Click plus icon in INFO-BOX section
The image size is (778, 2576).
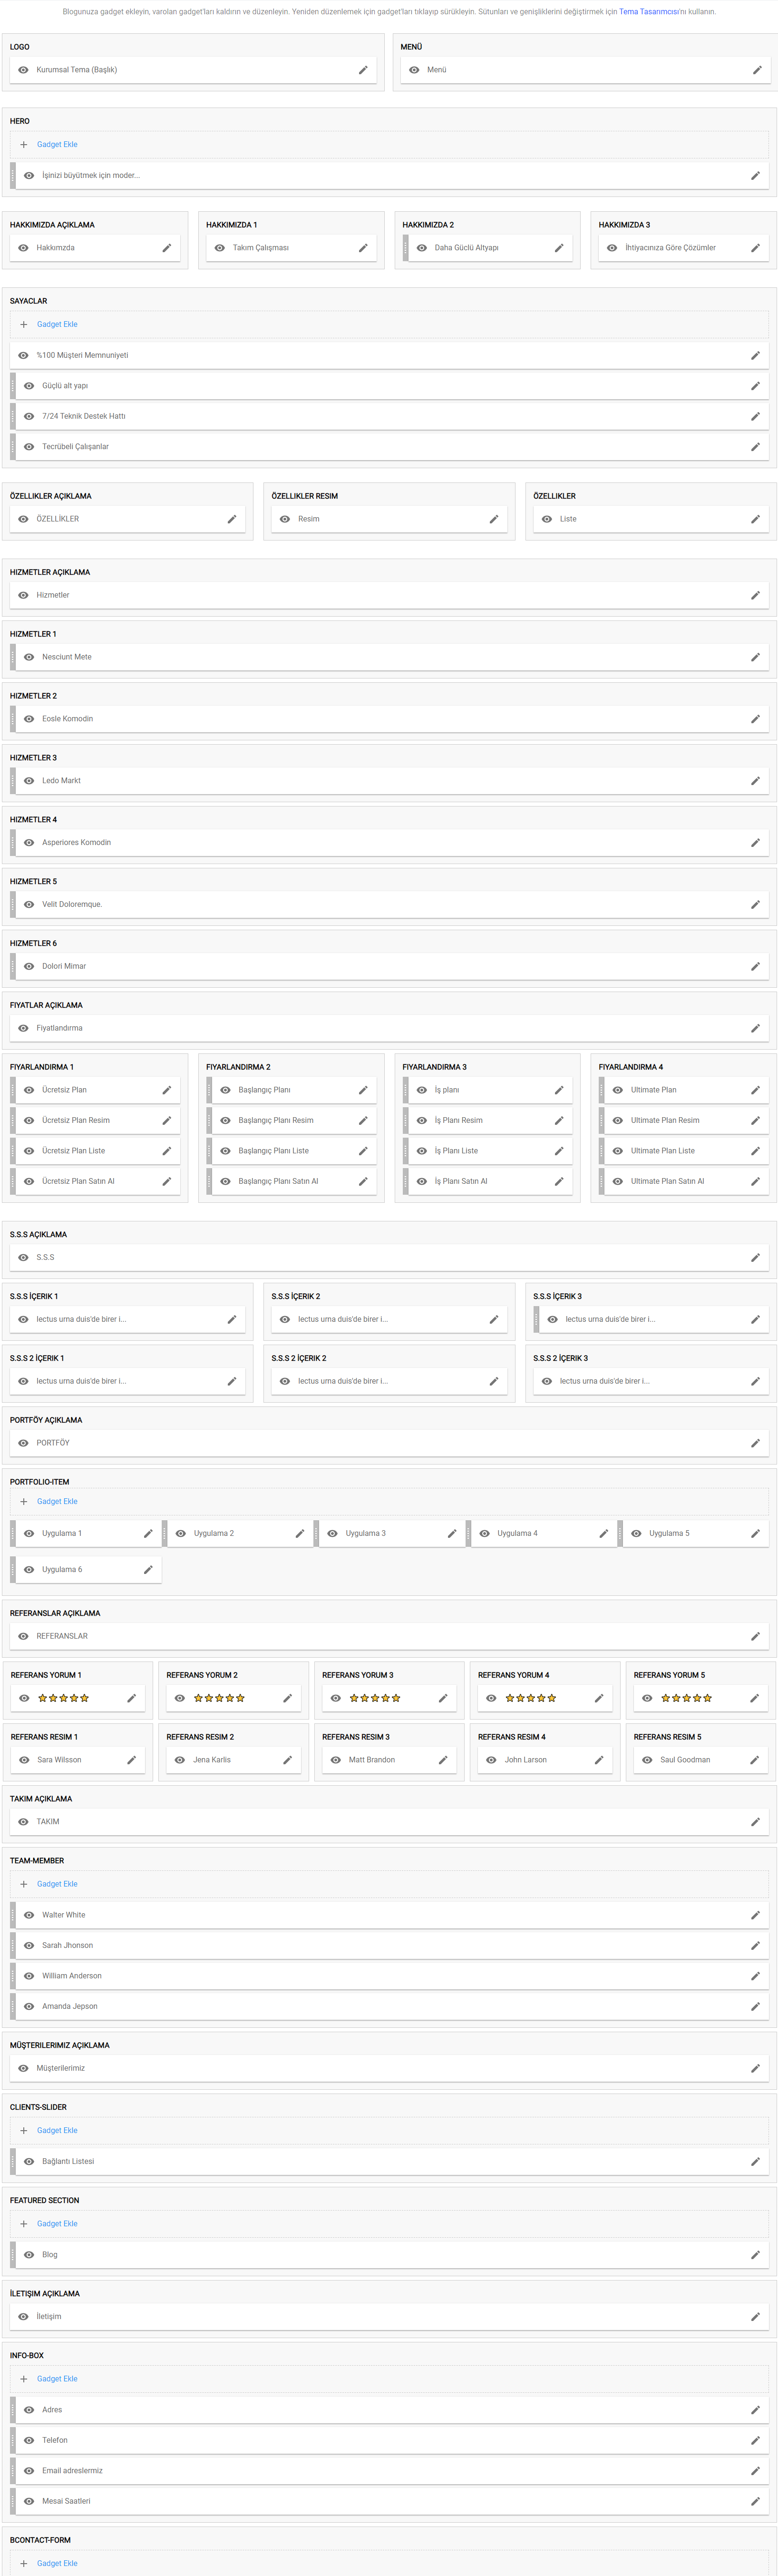(x=24, y=2379)
